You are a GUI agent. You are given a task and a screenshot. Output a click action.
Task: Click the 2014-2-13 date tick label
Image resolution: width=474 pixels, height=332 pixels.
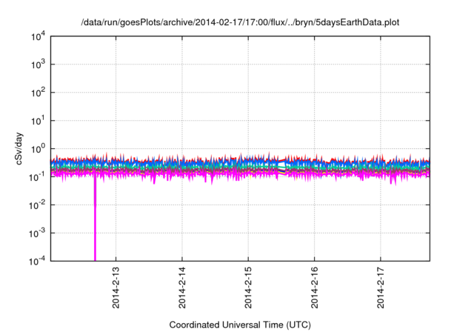point(116,288)
